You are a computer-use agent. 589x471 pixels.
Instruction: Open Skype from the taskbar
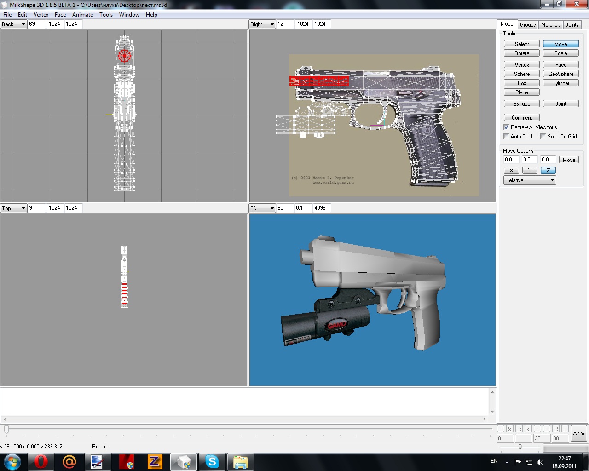(x=212, y=461)
